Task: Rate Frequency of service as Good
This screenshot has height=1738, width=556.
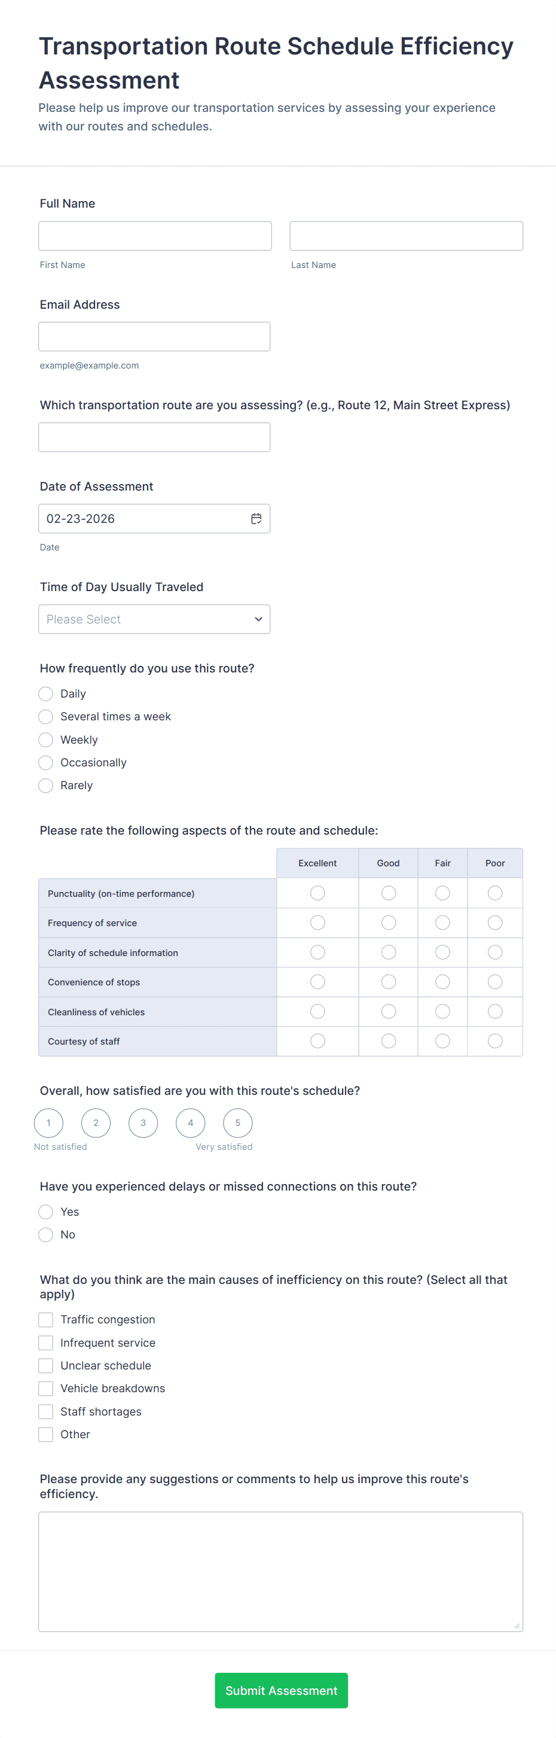Action: tap(388, 923)
